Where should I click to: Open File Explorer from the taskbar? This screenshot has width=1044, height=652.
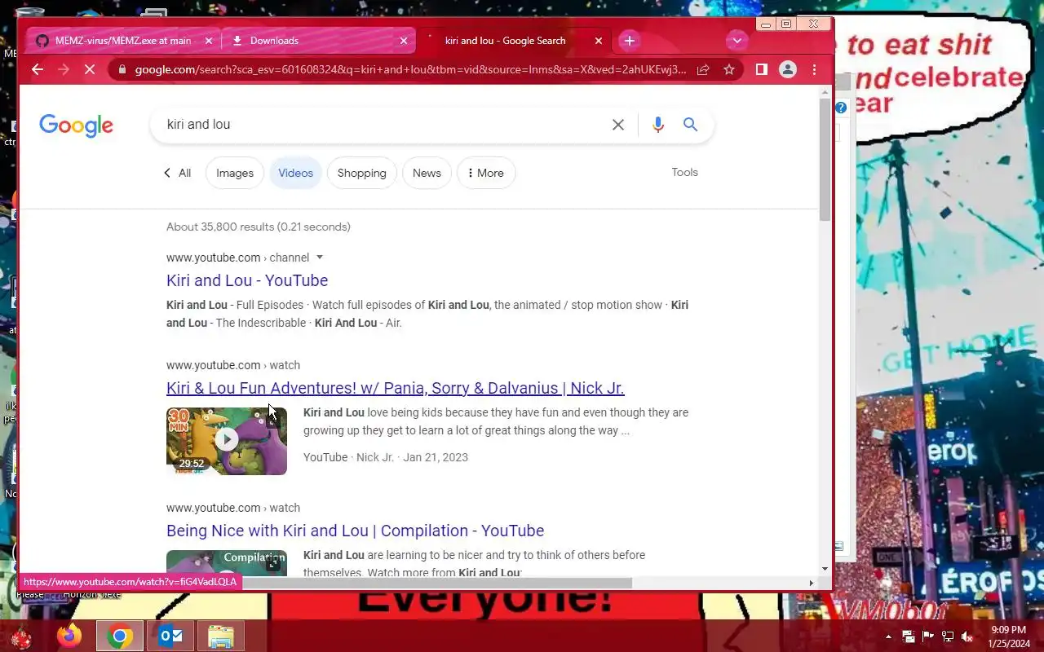221,636
